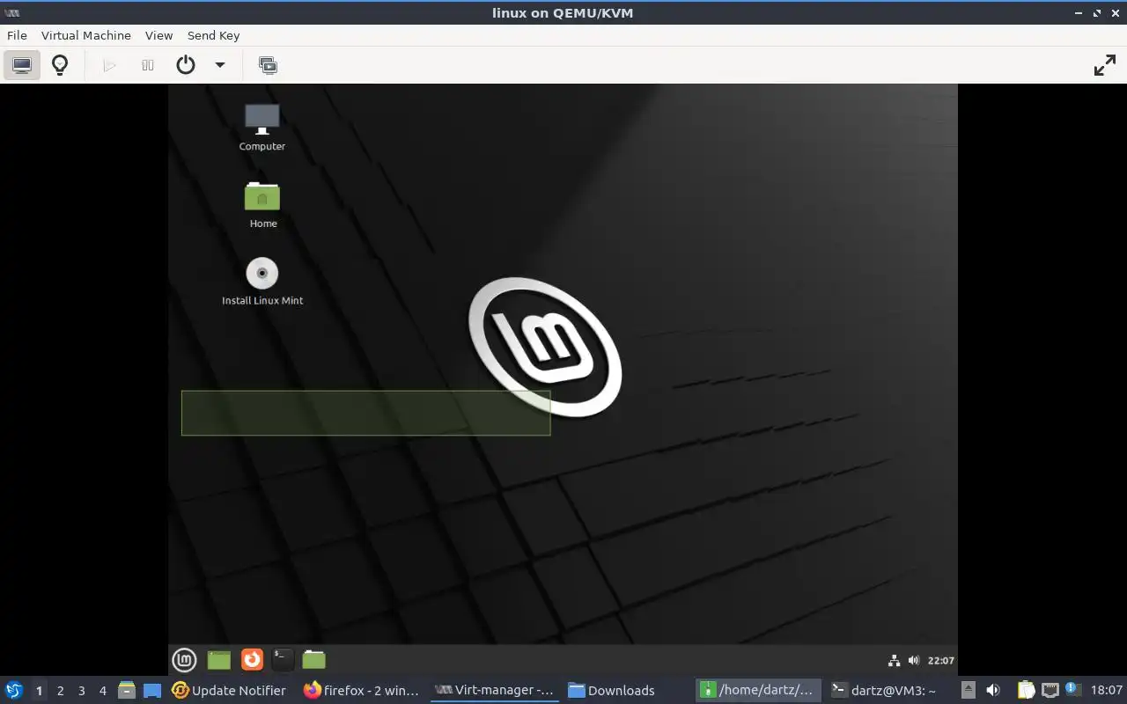Screen dimensions: 1127x704
Task: Pause the virtual machine
Action: click(x=148, y=65)
